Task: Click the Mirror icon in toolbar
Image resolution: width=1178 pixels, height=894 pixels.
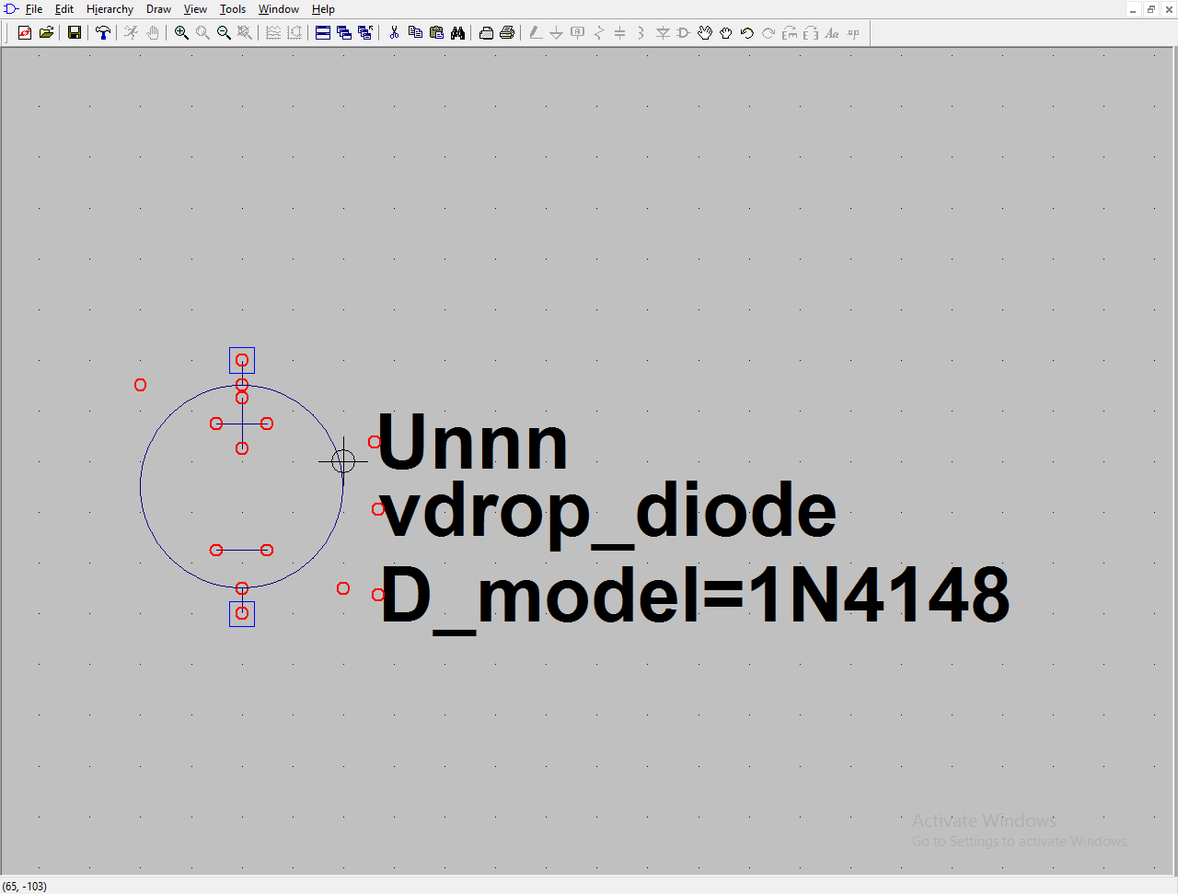Action: coord(811,33)
